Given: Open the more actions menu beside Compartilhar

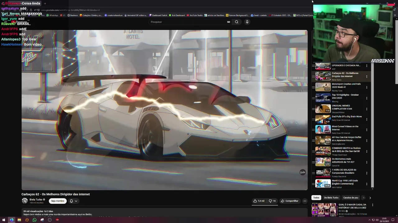Looking at the screenshot, I should 305,201.
